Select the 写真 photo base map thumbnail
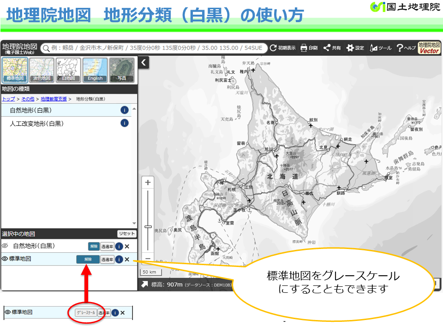The height and width of the screenshot is (332, 443). (x=122, y=70)
